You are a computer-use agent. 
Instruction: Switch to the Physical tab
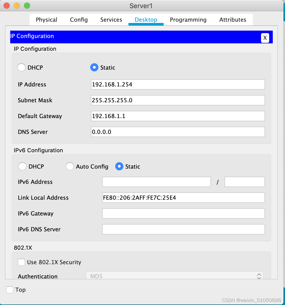(x=47, y=19)
